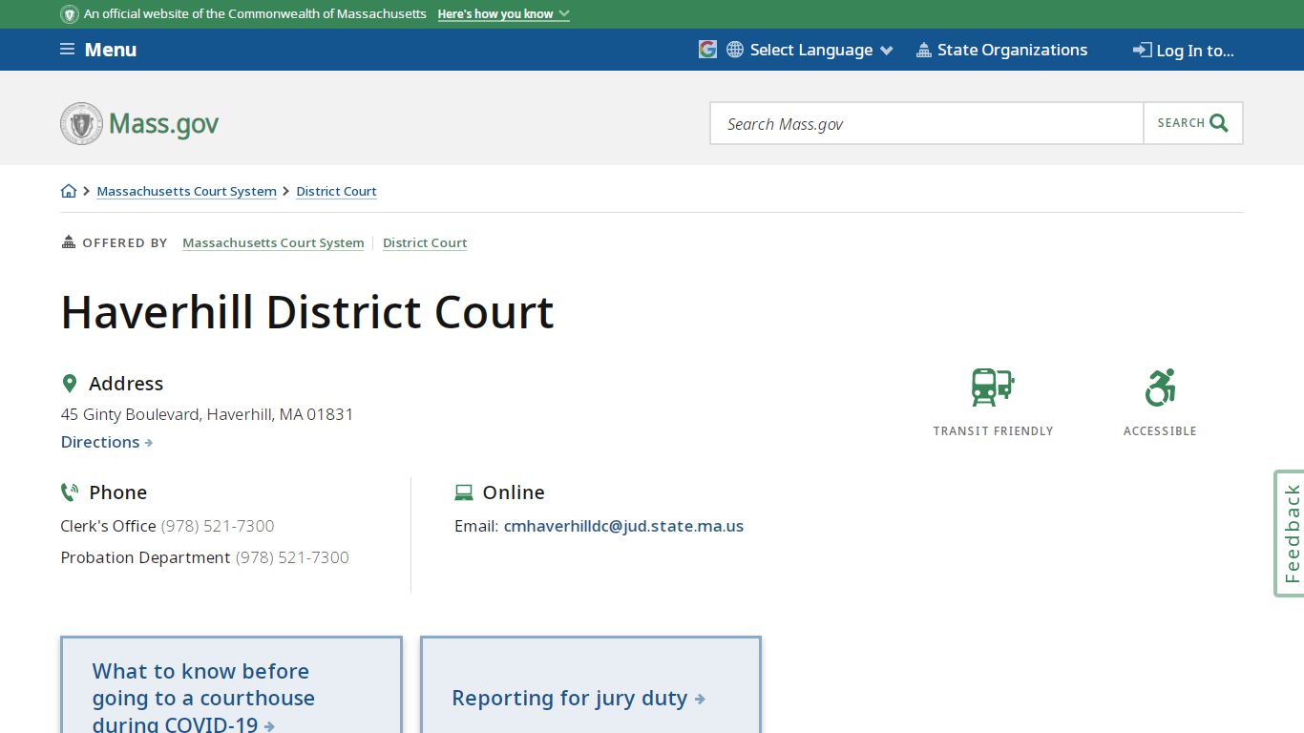Expand "Here's how you know" disclosure

(x=503, y=14)
